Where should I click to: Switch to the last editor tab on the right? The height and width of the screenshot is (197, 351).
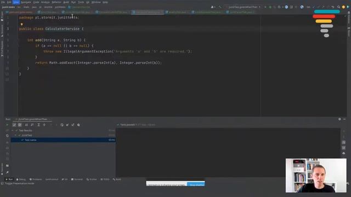pos(241,12)
